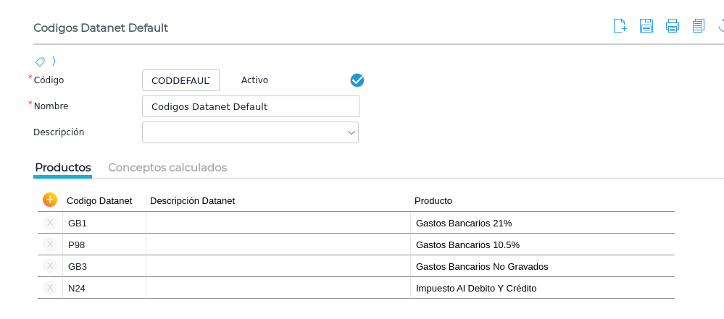Click the copy record icon
Image resolution: width=724 pixels, height=319 pixels.
[x=698, y=26]
